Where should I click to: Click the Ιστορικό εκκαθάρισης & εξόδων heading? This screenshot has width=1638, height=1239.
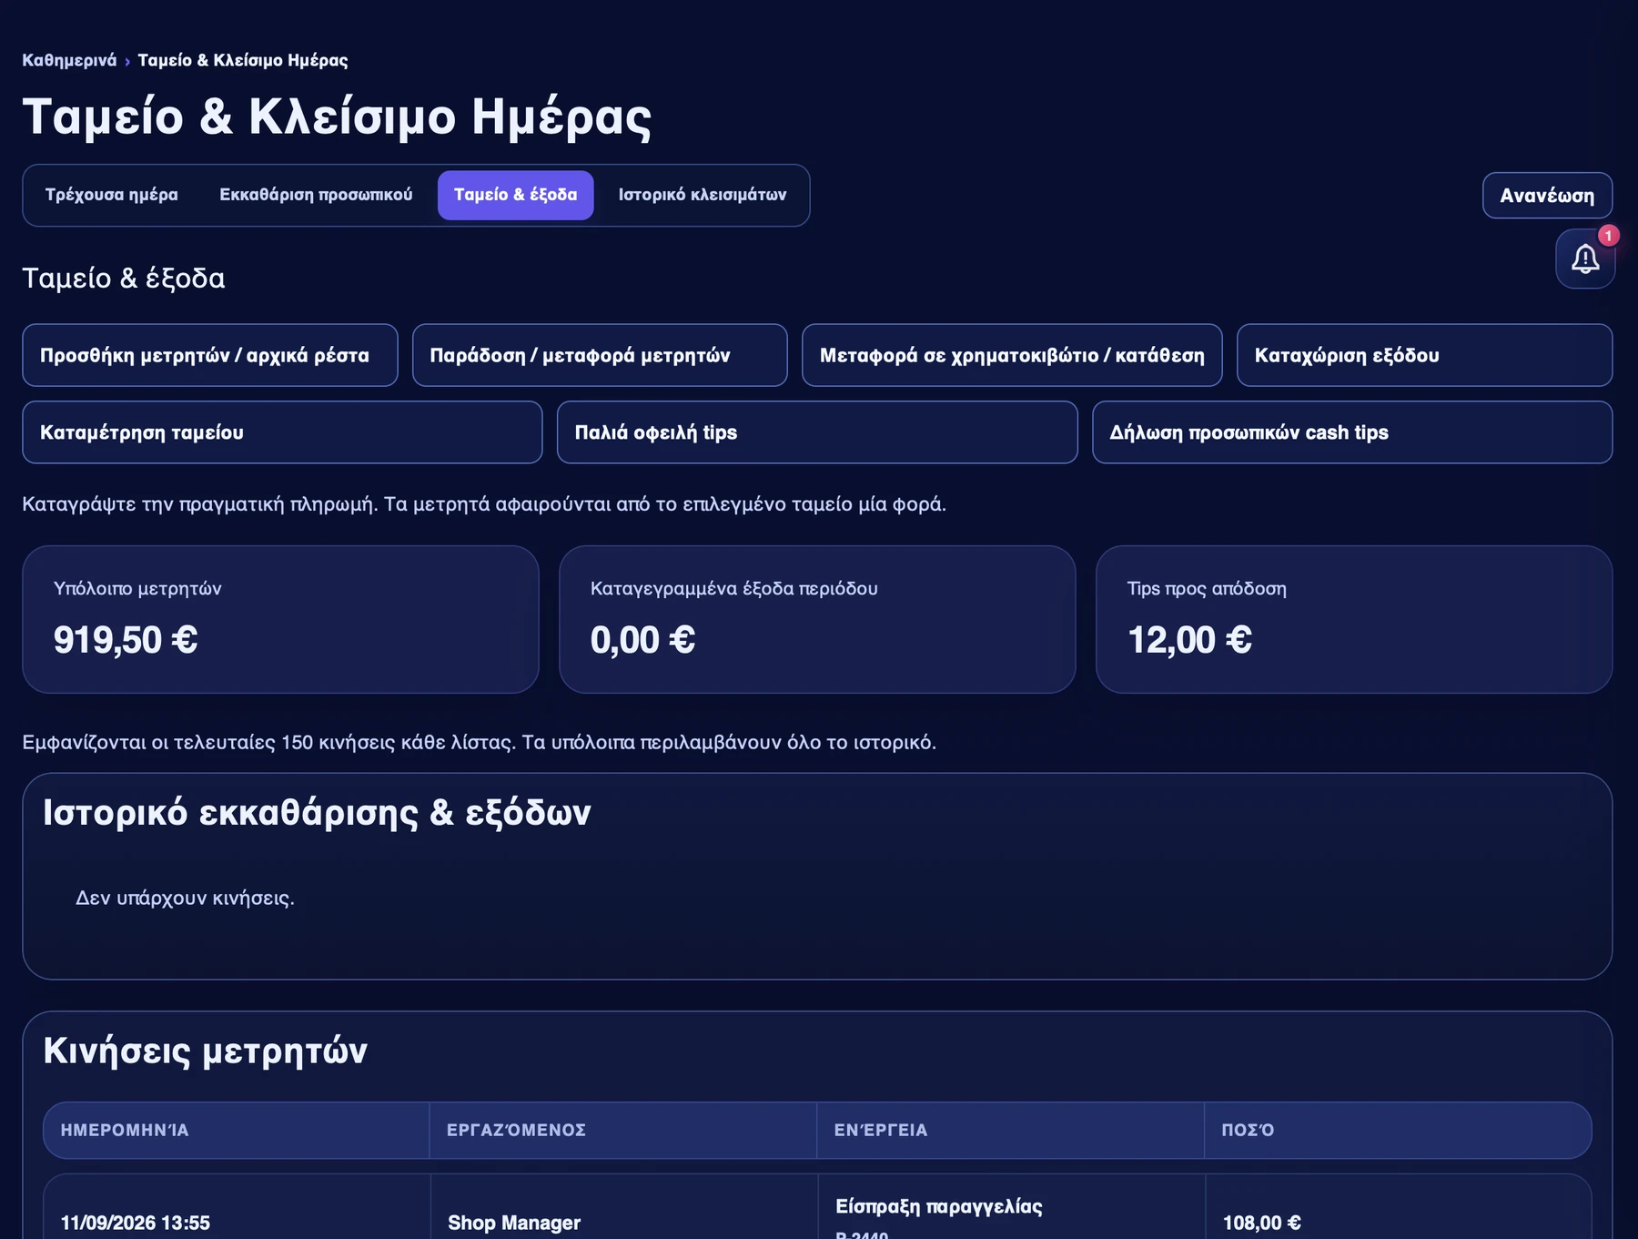(x=317, y=813)
